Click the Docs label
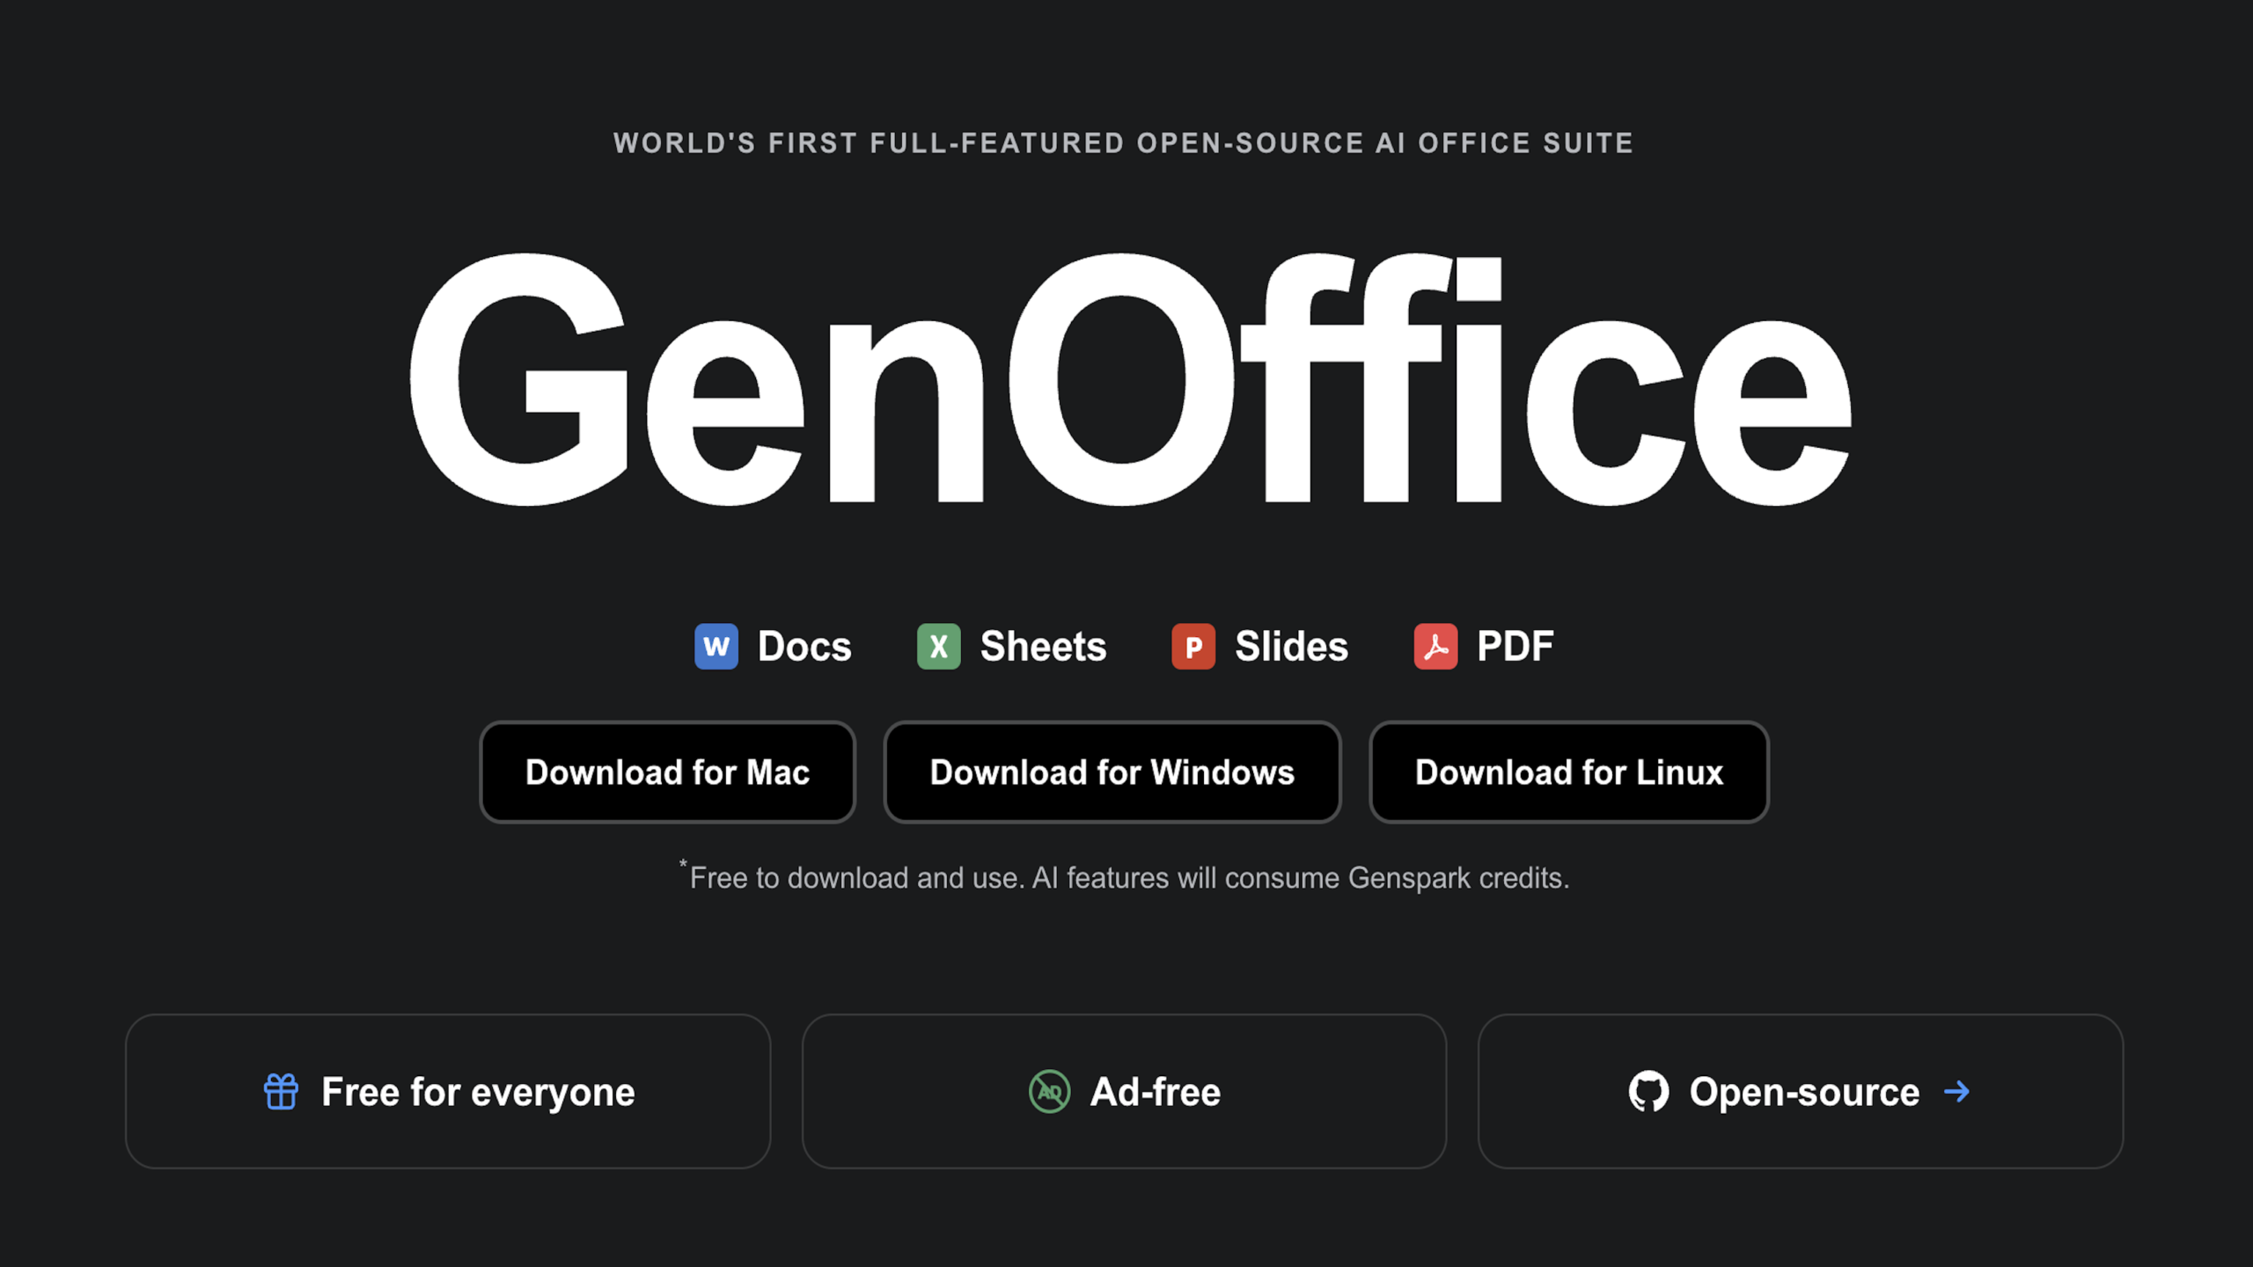The image size is (2253, 1267). (x=804, y=647)
